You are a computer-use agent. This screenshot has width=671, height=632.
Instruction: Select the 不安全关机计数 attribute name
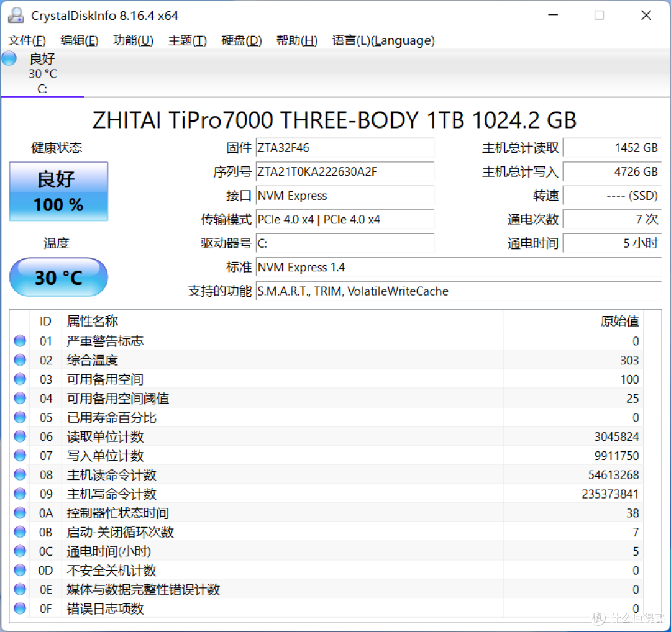coord(111,571)
